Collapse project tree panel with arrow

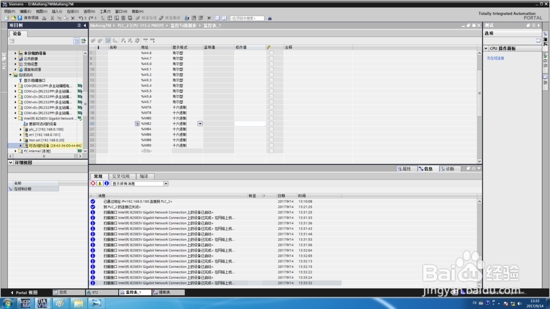pos(85,25)
